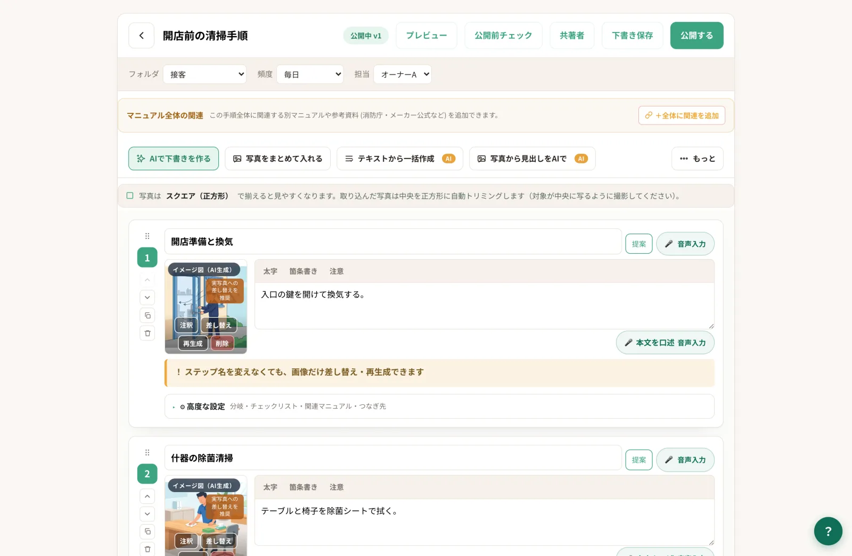Open the 頻度 dropdown showing 毎日
The width and height of the screenshot is (852, 556).
coord(310,74)
